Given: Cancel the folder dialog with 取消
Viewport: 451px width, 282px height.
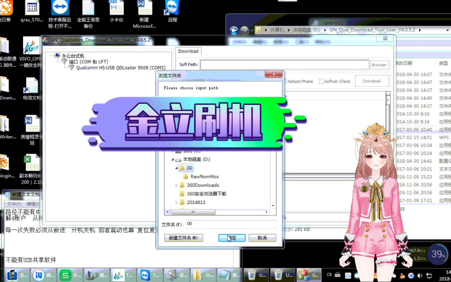Looking at the screenshot, I should click(262, 238).
